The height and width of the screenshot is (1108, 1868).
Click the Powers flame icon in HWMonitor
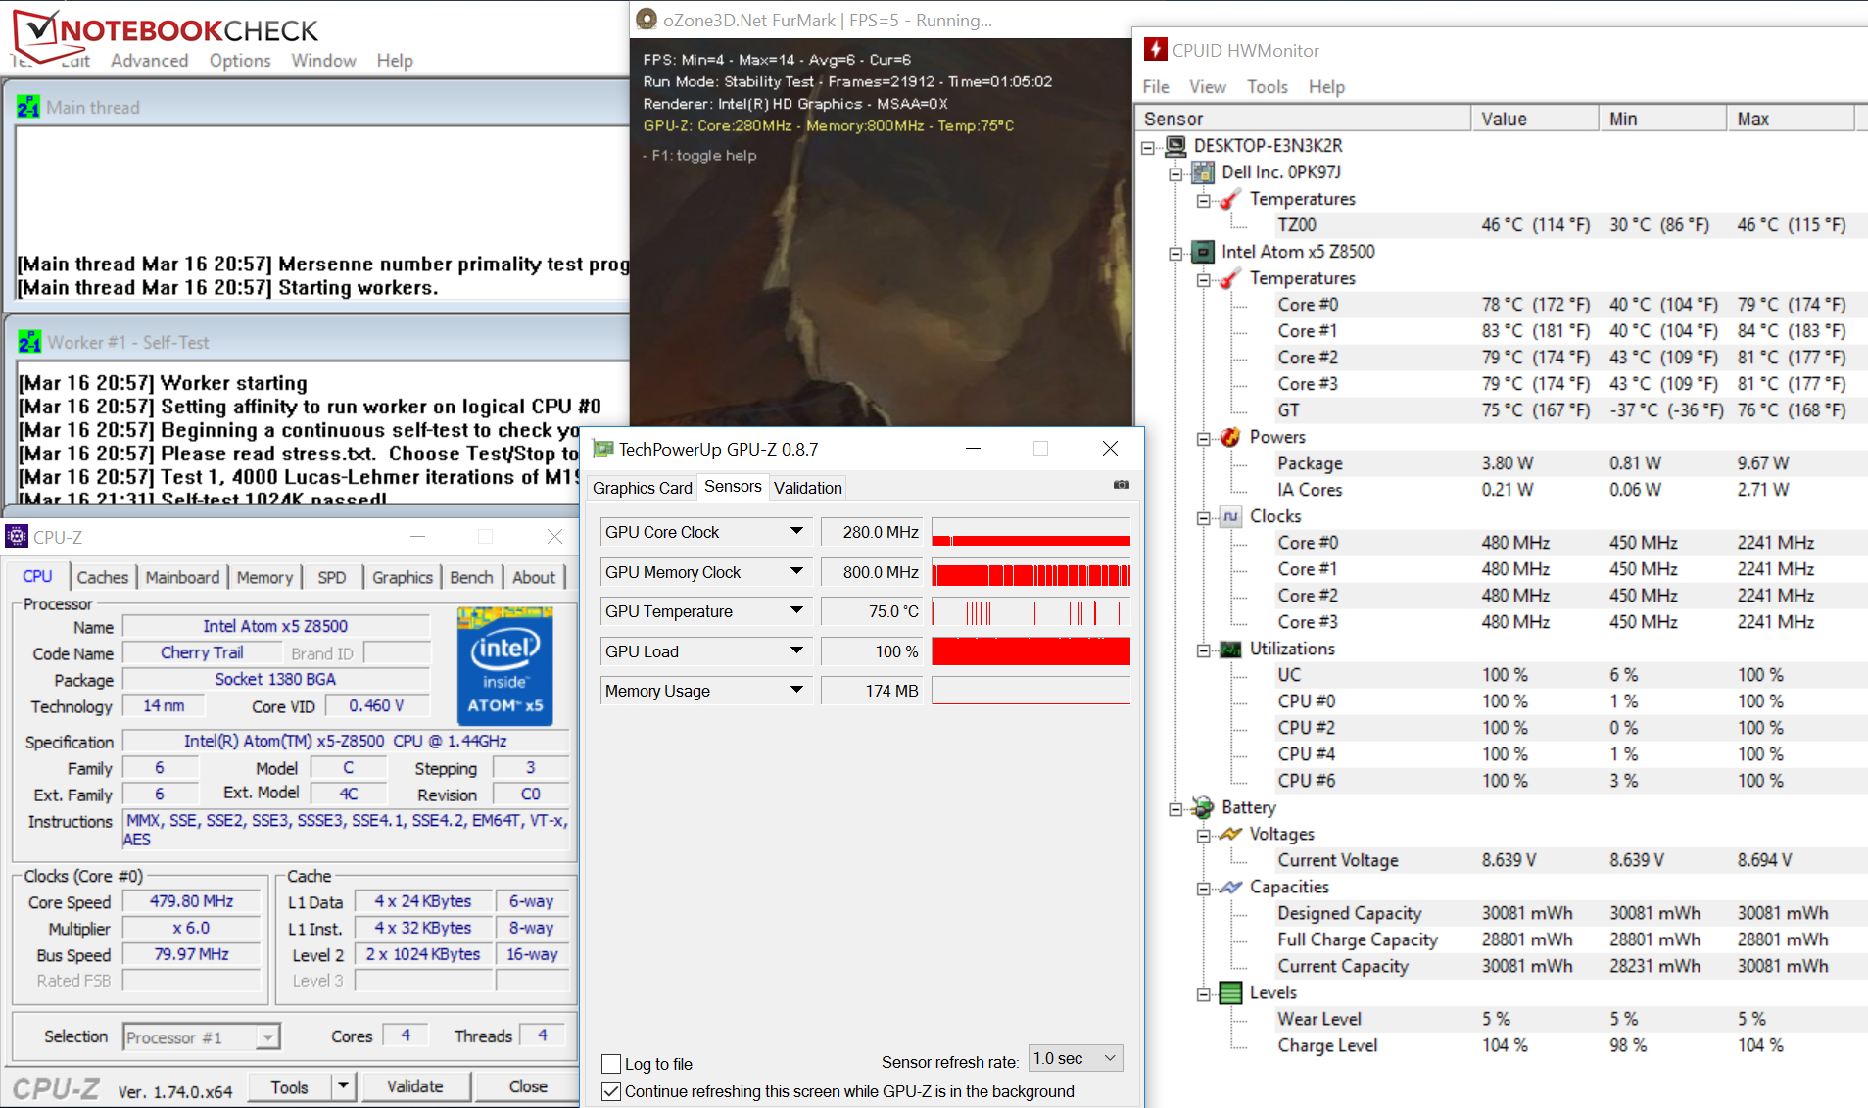[x=1230, y=437]
